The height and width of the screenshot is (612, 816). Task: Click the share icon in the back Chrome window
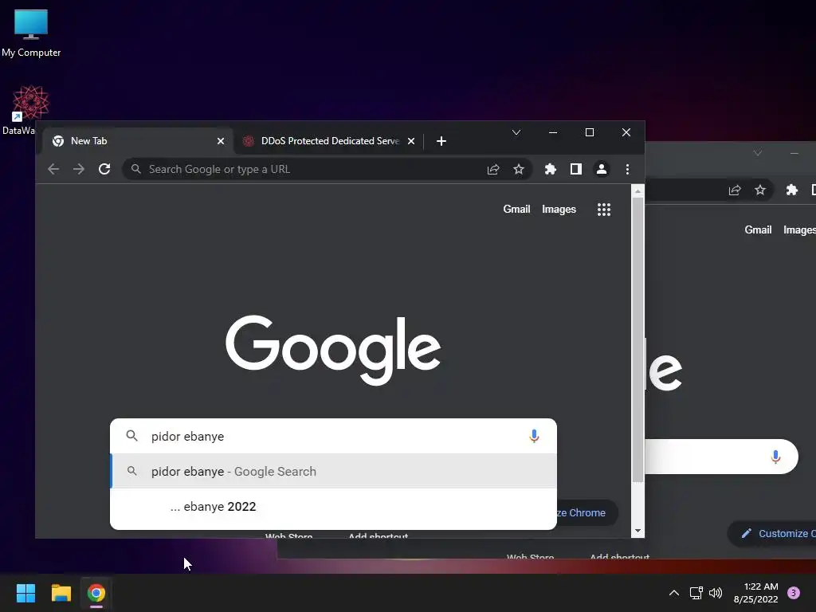point(735,190)
